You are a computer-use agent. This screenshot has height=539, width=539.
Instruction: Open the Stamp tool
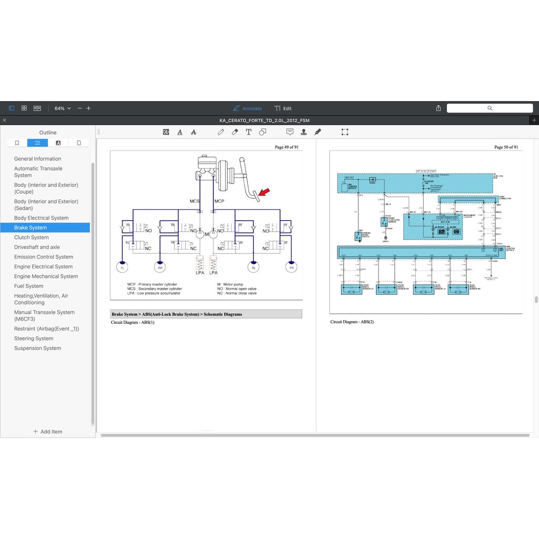tap(304, 132)
